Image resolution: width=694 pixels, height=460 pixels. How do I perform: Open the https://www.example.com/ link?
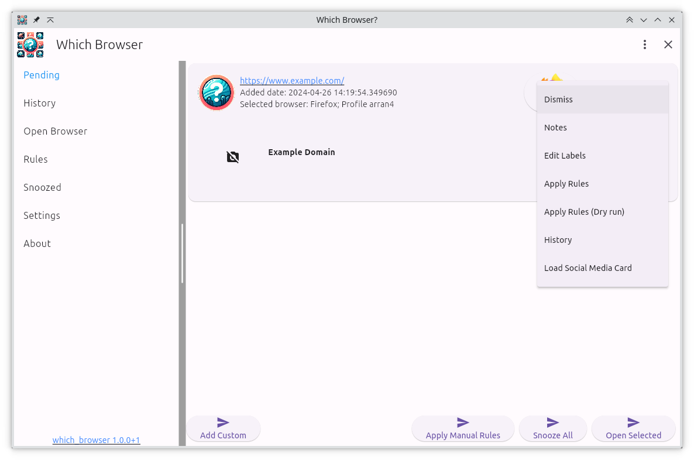click(292, 81)
